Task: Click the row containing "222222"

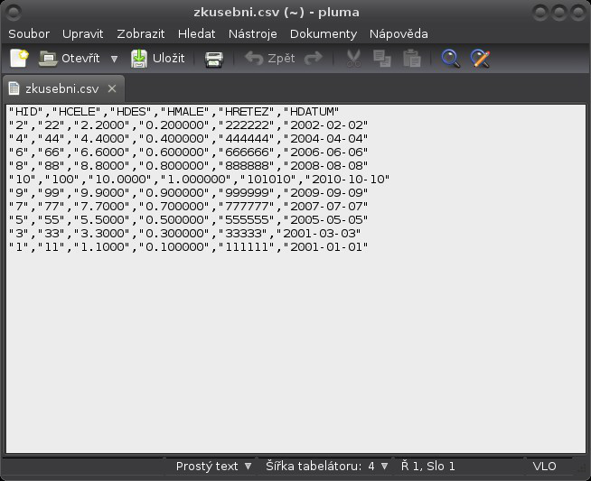Action: click(x=188, y=125)
